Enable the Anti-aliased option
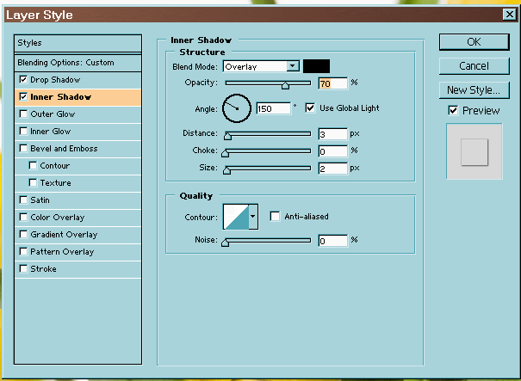This screenshot has height=381, width=521. pyautogui.click(x=276, y=217)
